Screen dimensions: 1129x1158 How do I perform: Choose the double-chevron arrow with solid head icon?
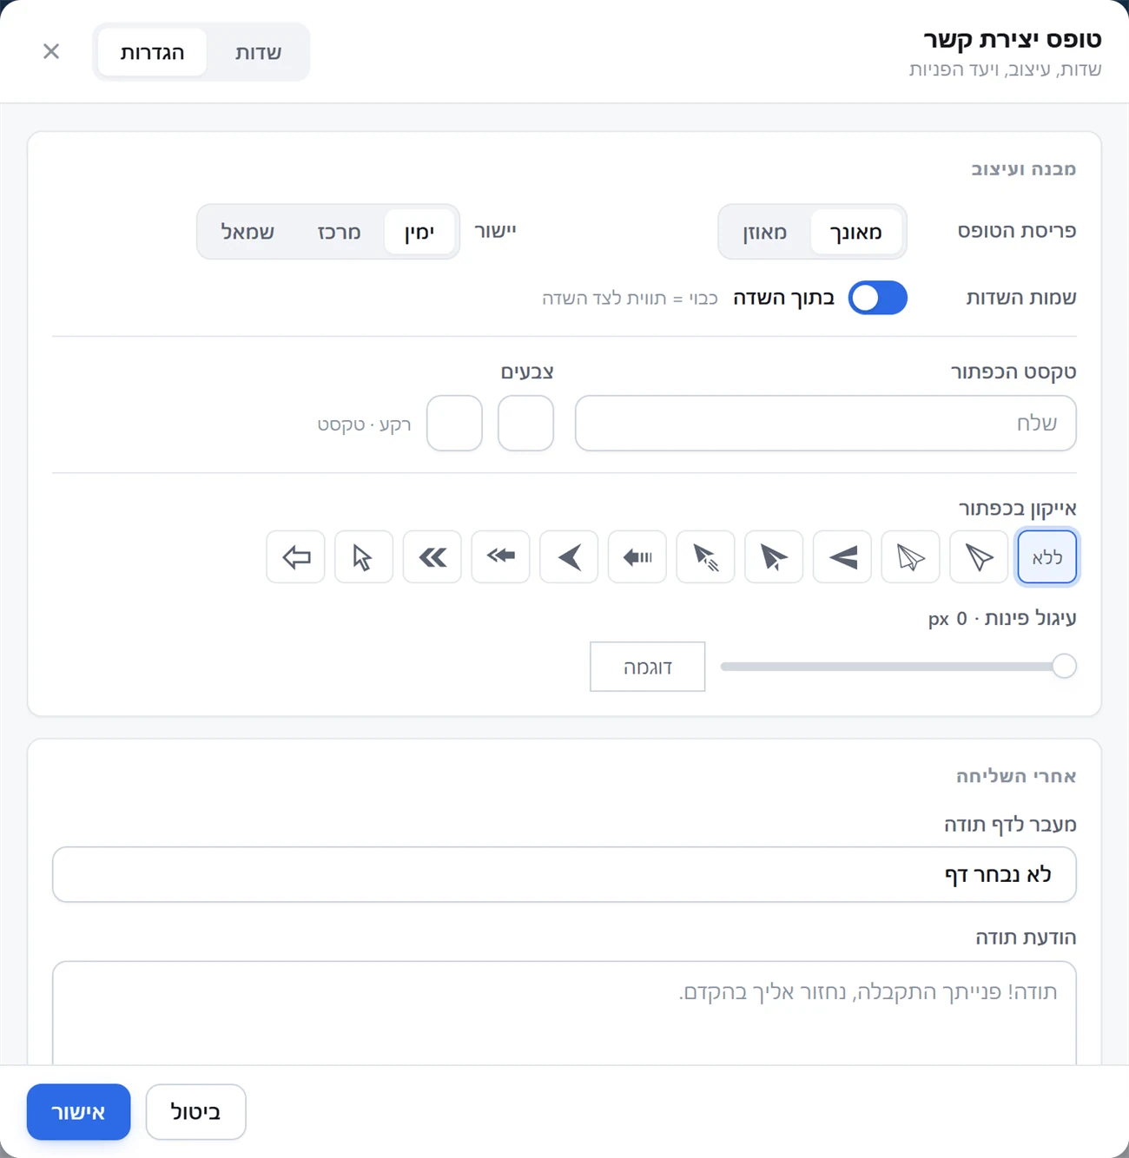(500, 556)
